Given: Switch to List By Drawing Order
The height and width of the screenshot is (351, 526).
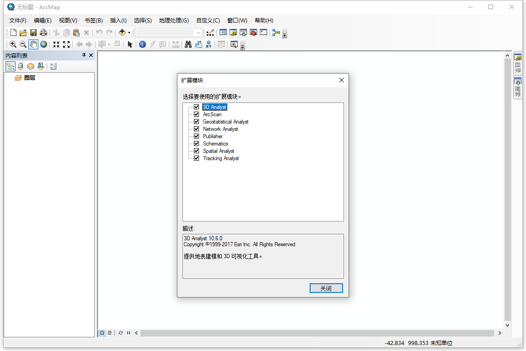Looking at the screenshot, I should (x=11, y=66).
